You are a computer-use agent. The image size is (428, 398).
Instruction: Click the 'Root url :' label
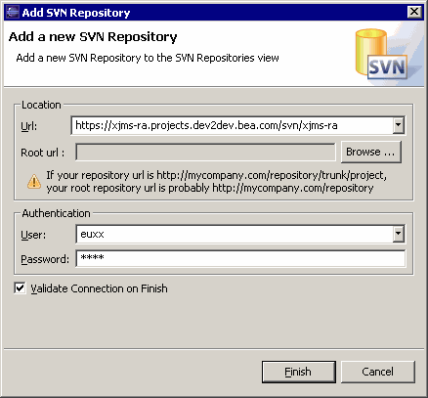click(43, 153)
